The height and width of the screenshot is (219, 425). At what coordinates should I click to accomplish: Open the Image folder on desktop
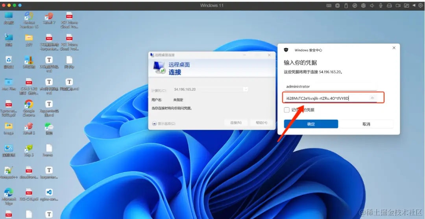tap(9, 128)
